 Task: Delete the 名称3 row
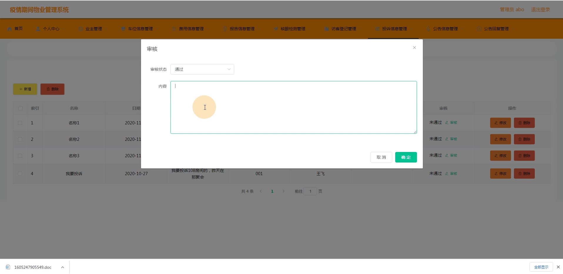tap(524, 156)
